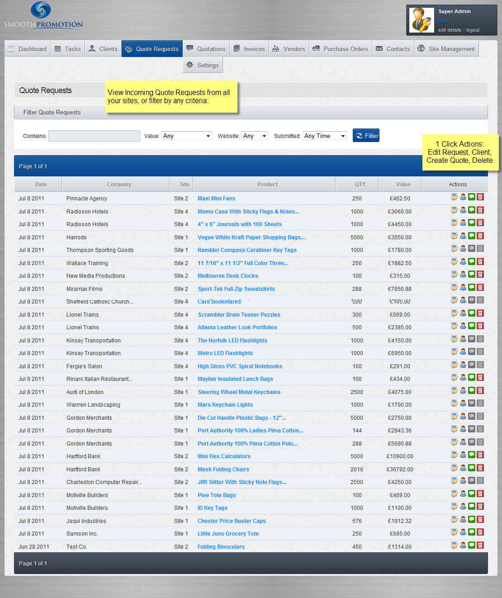The height and width of the screenshot is (598, 502).
Task: Open the Contacts tab
Action: pyautogui.click(x=393, y=49)
